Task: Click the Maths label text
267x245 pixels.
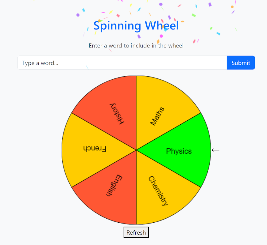Action: [x=157, y=116]
